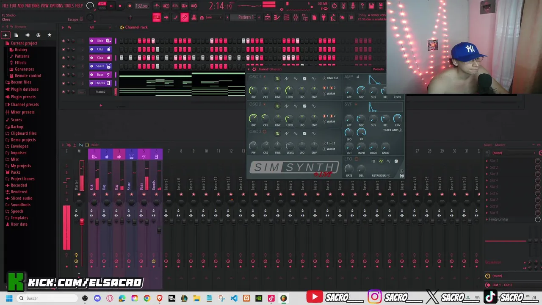This screenshot has height=305, width=542.
Task: Toggle OSC 1 WARM switch
Action: (x=329, y=94)
